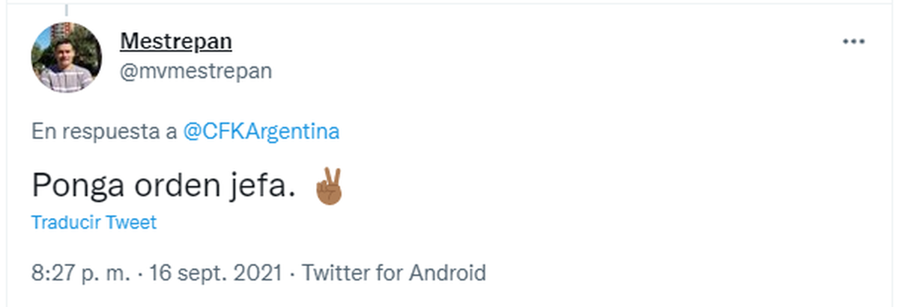This screenshot has height=307, width=899.
Task: Click the victory hand emoji
Action: (x=329, y=187)
